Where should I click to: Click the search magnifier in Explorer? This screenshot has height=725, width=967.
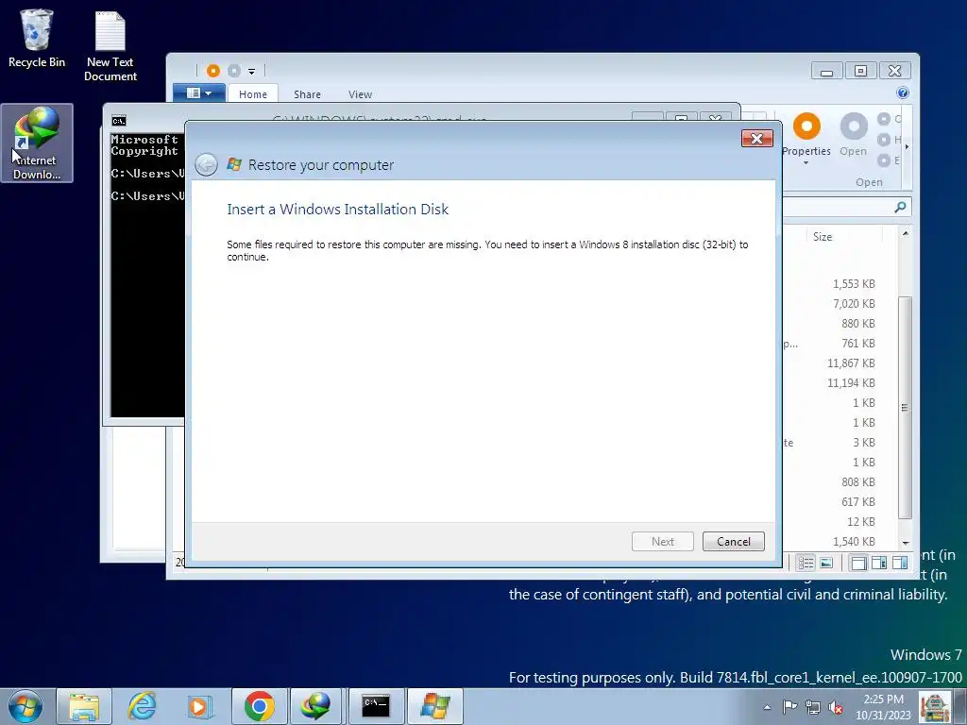pos(900,207)
